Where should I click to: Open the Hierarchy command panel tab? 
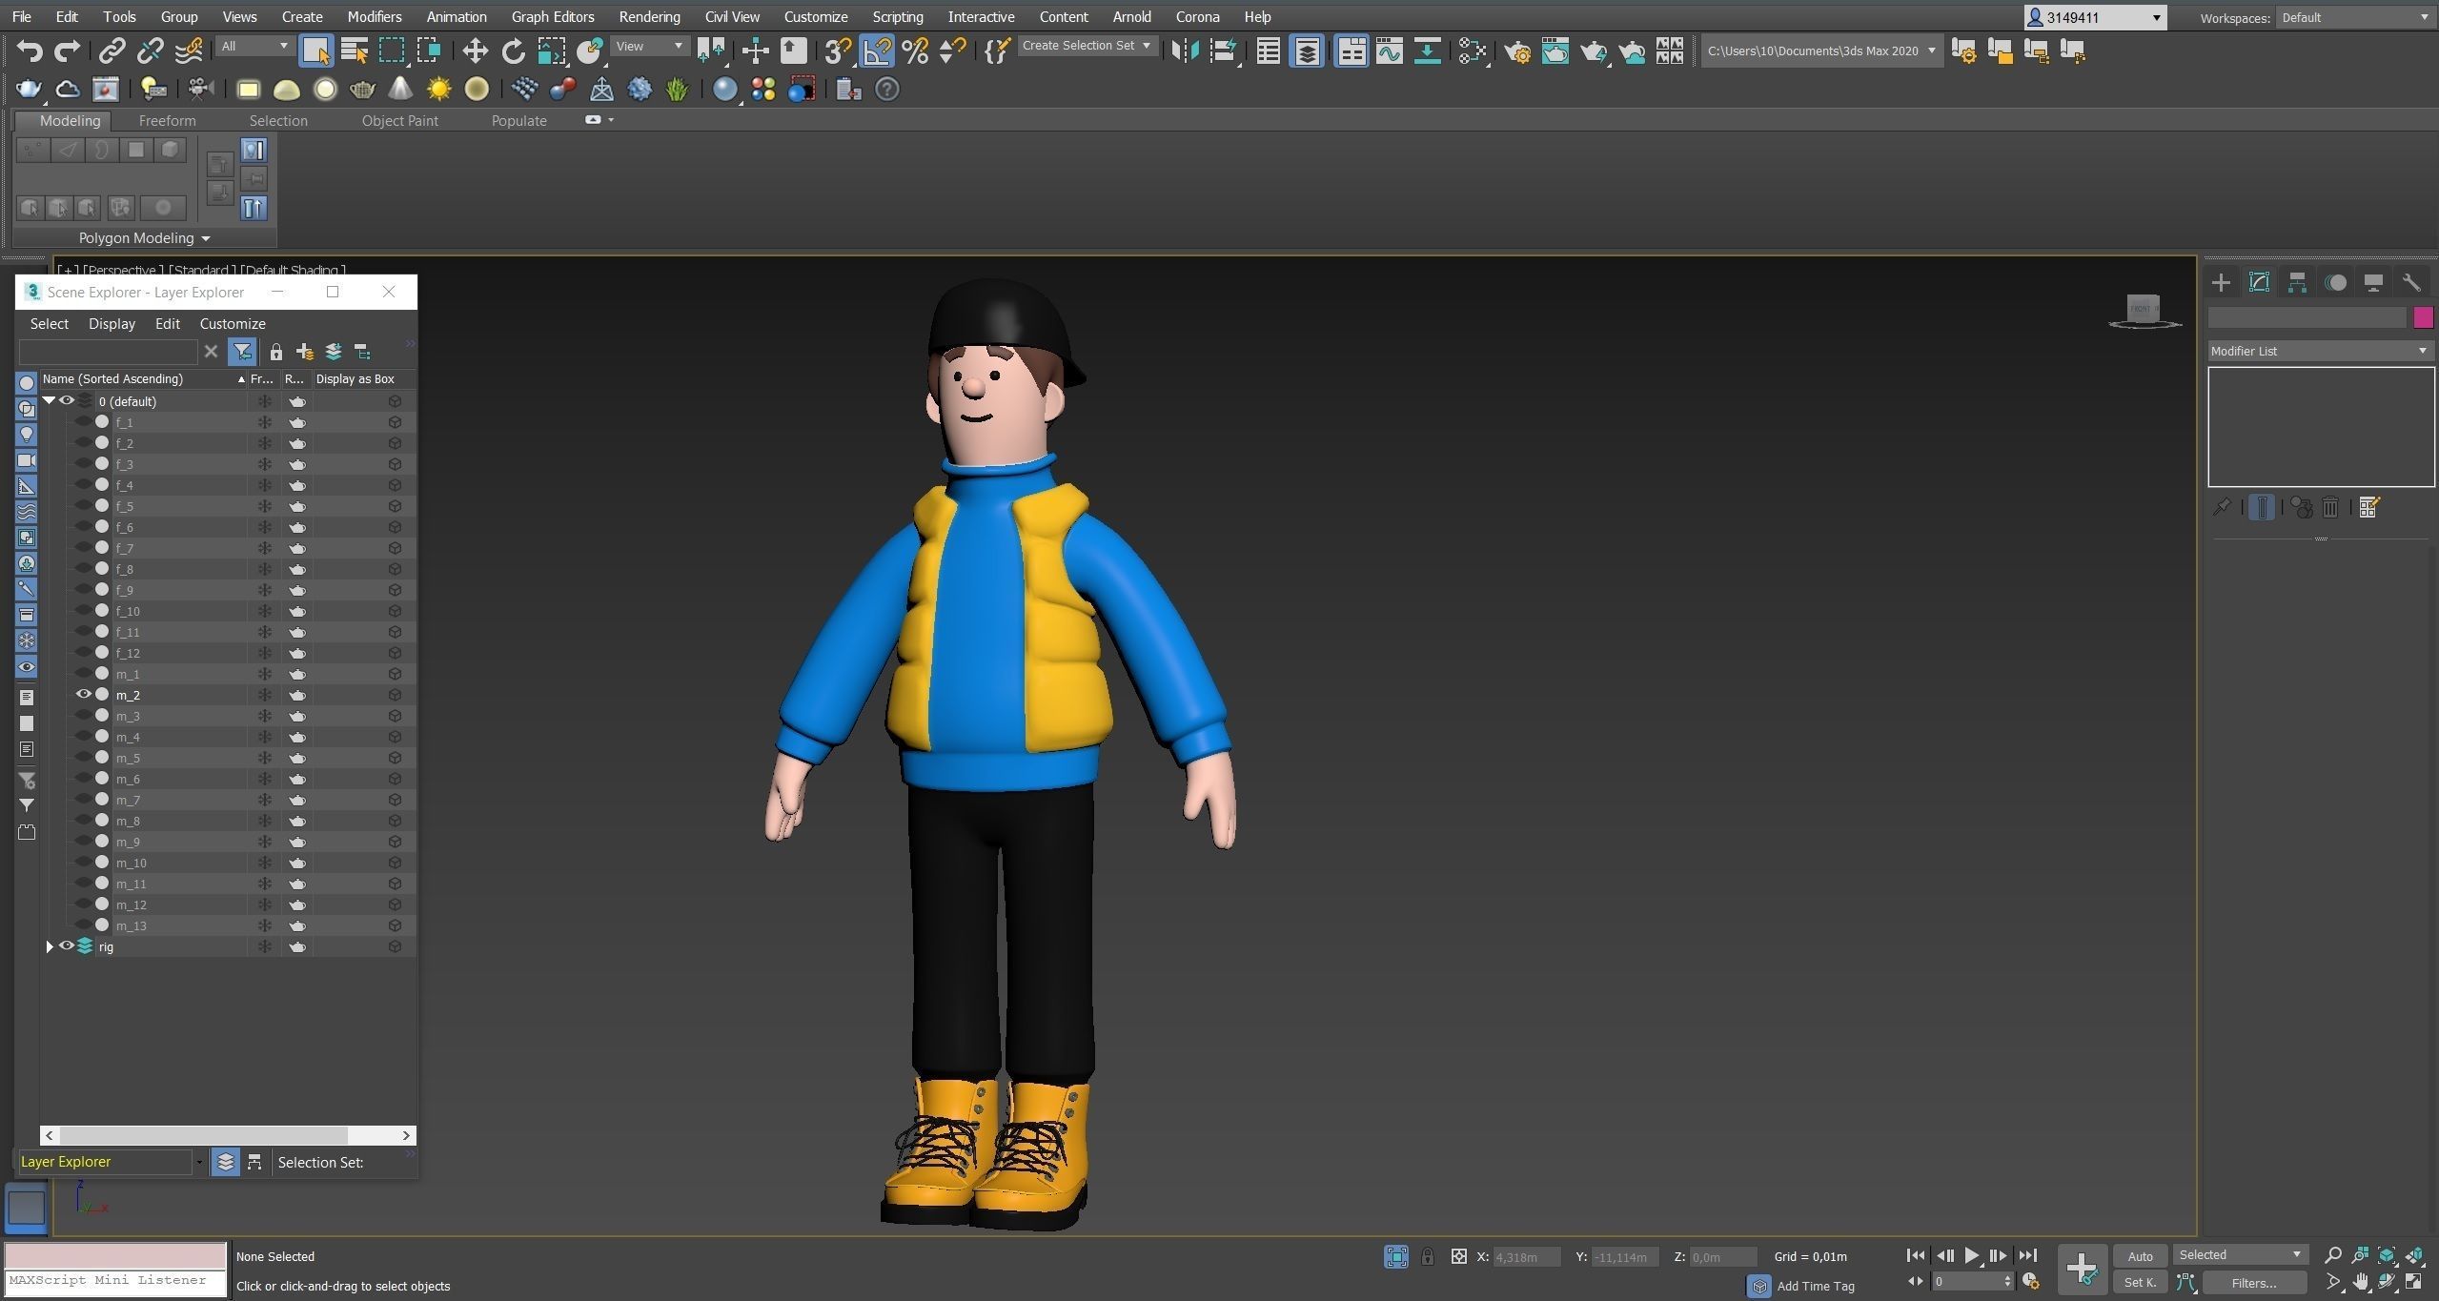click(x=2297, y=282)
